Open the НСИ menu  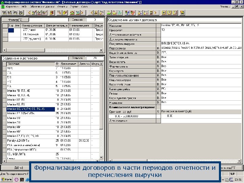coord(24,7)
